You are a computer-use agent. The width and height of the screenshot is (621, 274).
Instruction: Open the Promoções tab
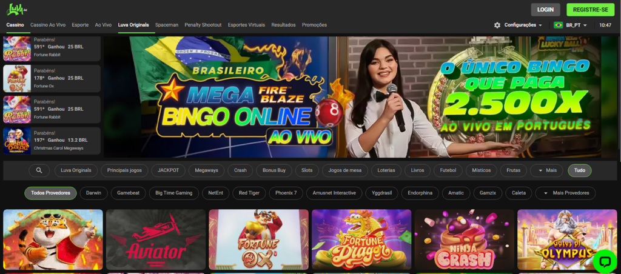(x=315, y=25)
